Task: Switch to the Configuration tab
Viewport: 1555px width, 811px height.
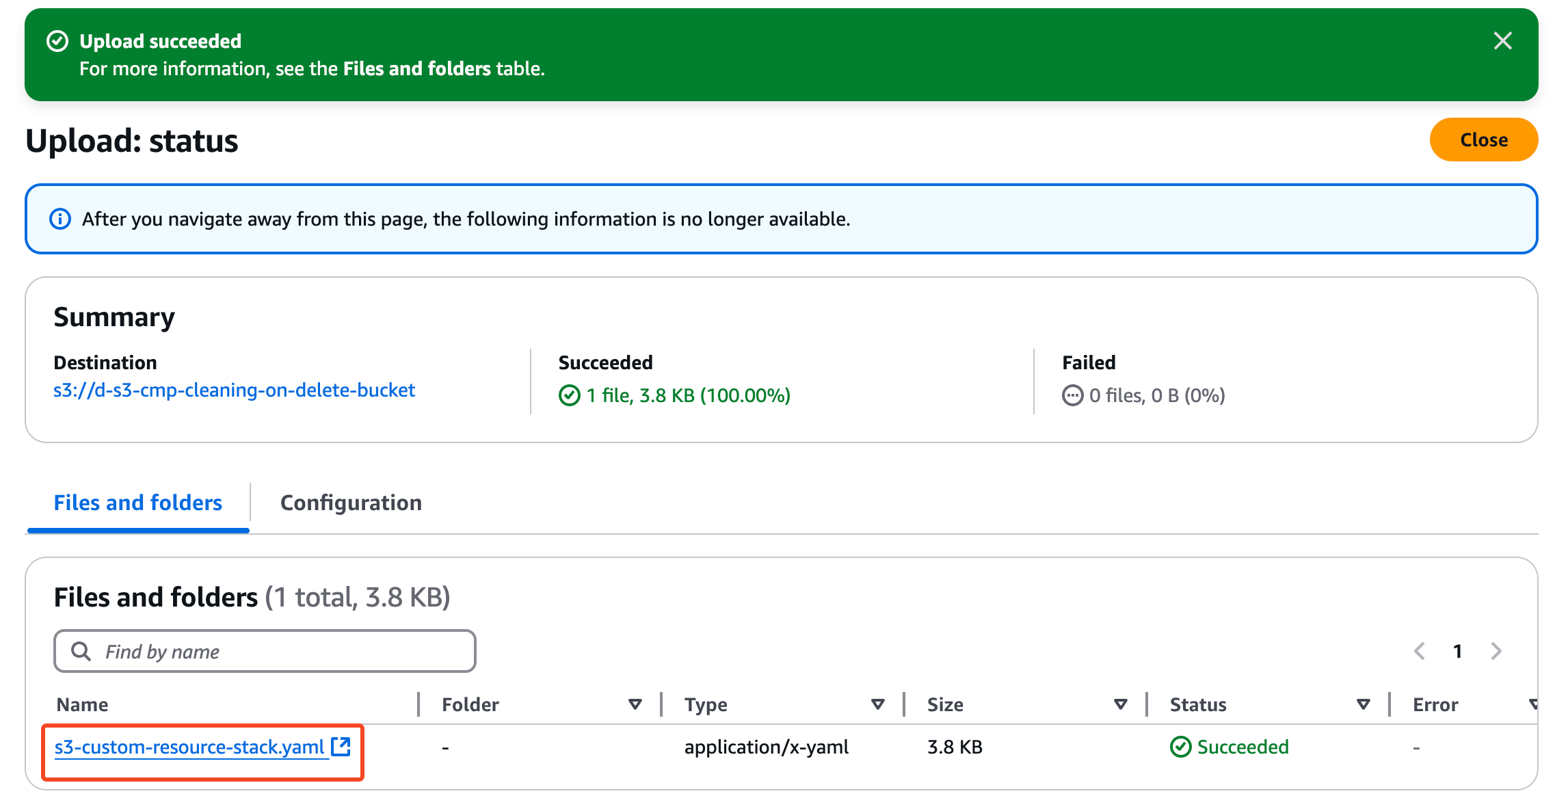Action: [x=351, y=503]
